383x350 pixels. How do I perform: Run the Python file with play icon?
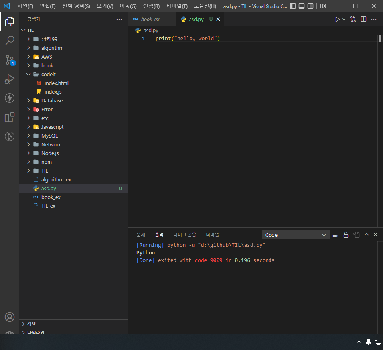[337, 19]
